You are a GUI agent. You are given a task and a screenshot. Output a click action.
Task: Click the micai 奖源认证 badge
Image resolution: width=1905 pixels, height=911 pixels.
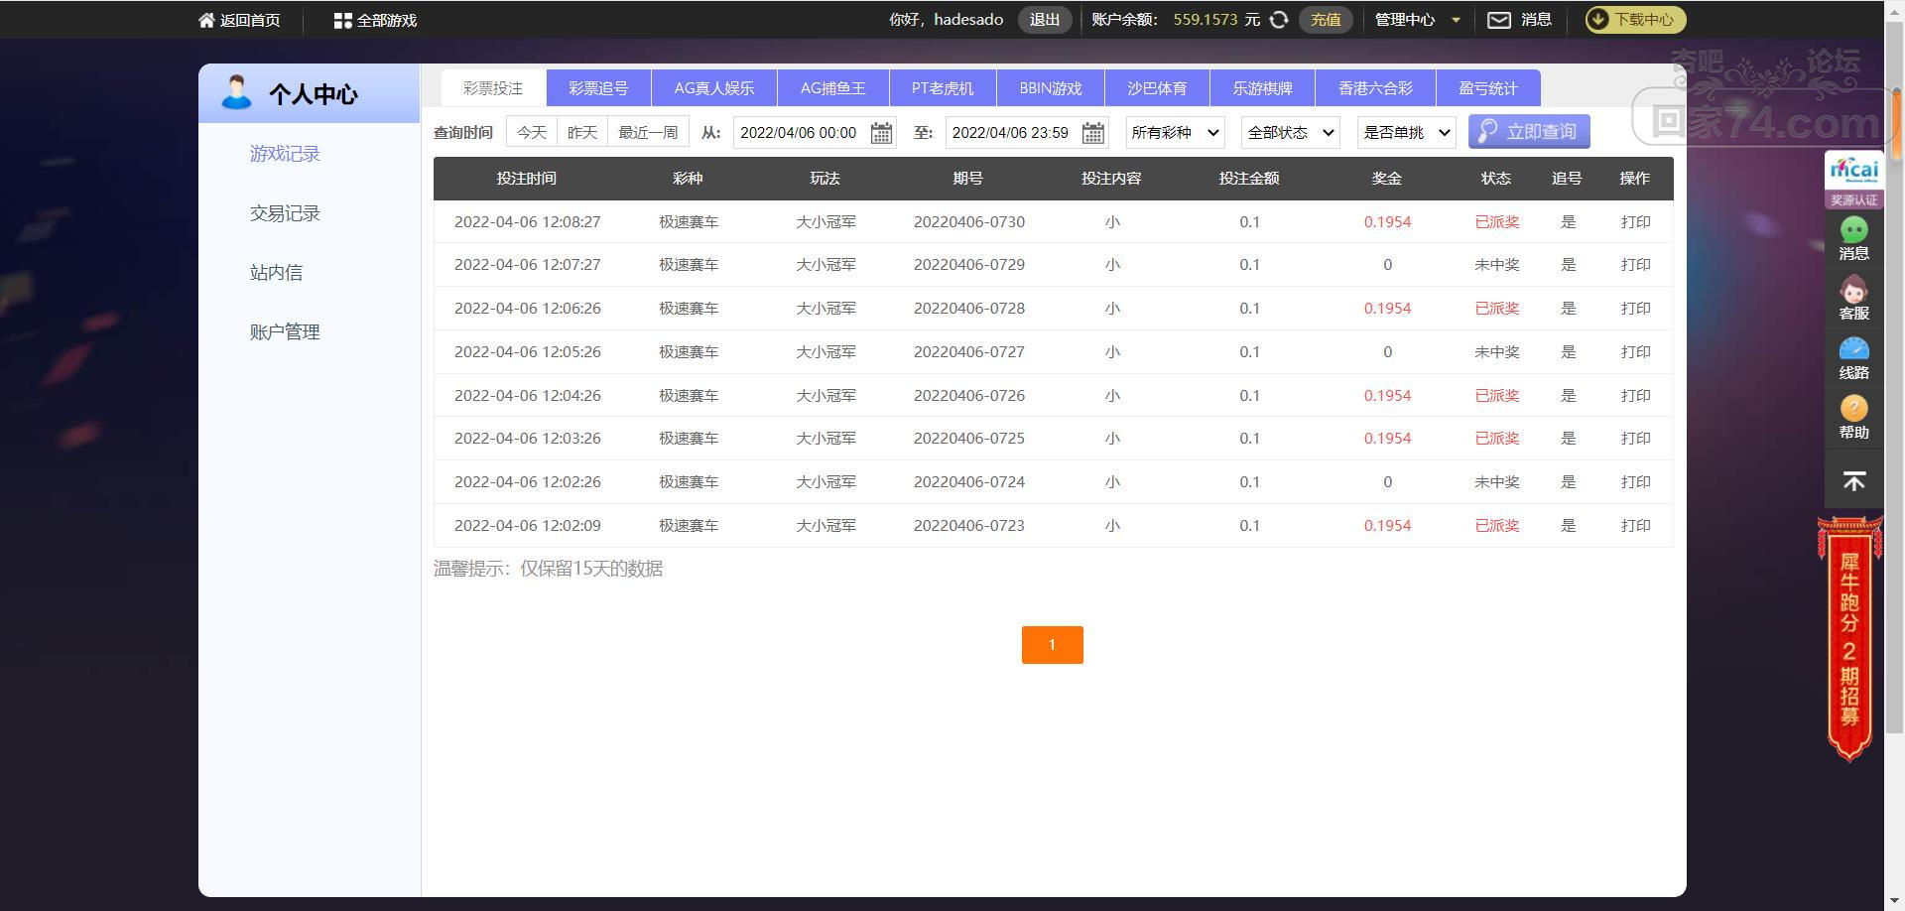(x=1853, y=180)
